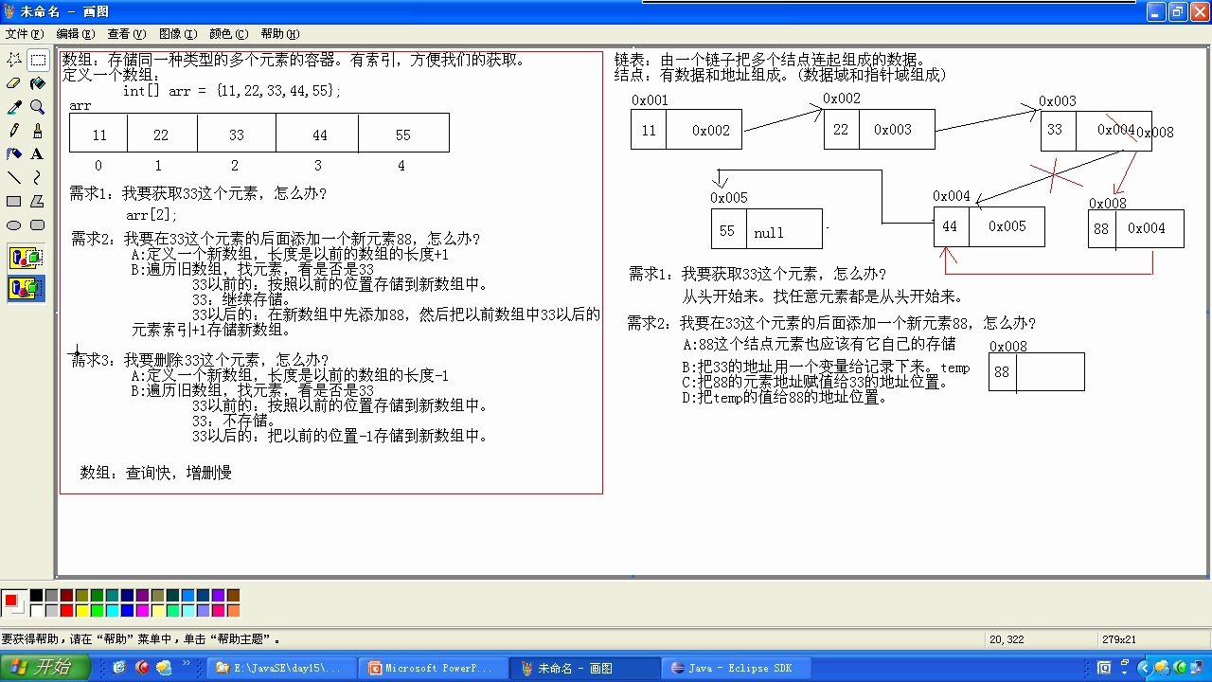Open the 编辑(E) menu
The width and height of the screenshot is (1212, 682).
click(x=74, y=33)
